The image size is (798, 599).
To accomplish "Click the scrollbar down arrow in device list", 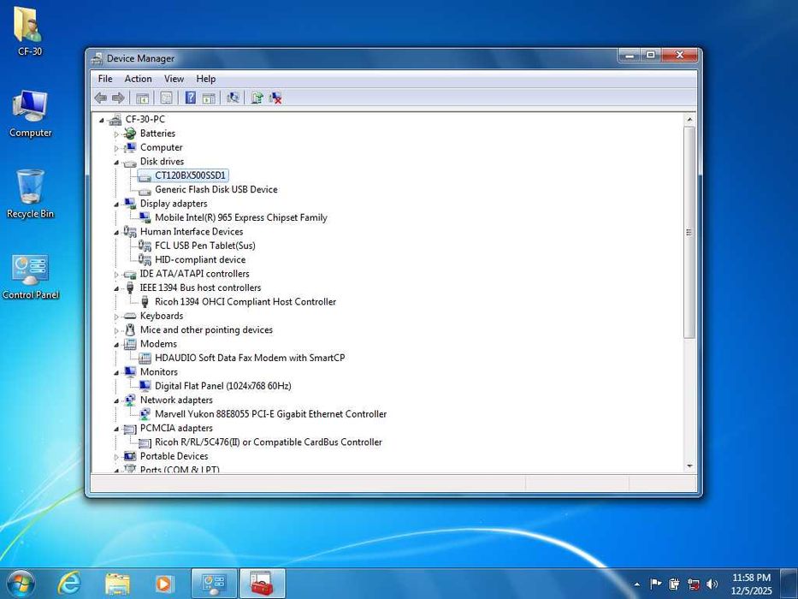I will pyautogui.click(x=689, y=466).
